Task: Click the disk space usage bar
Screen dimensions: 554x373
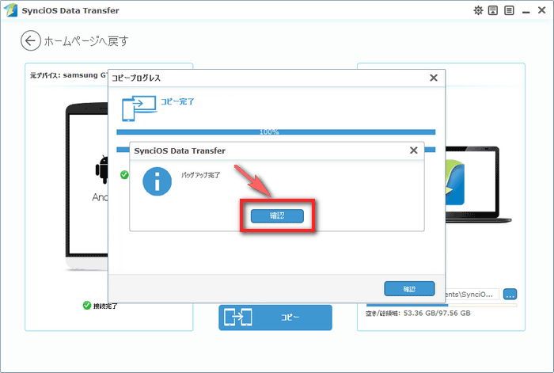Action: (x=442, y=305)
